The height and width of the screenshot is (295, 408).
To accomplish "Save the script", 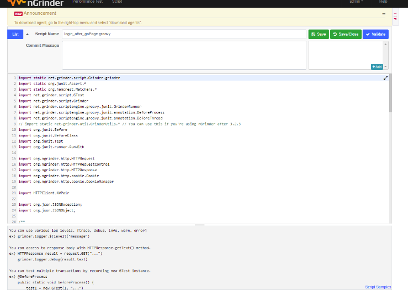I will (x=319, y=34).
